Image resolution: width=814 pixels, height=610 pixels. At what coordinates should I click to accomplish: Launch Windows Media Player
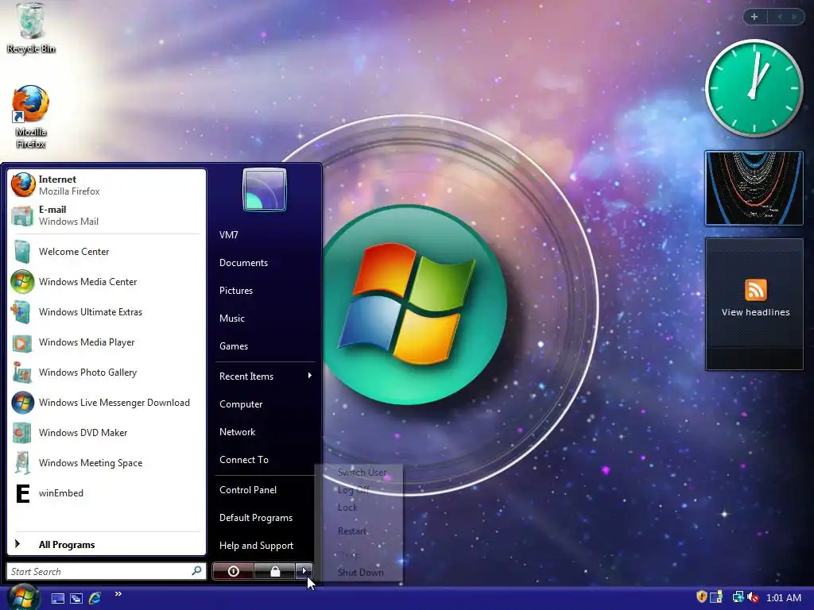click(x=107, y=342)
